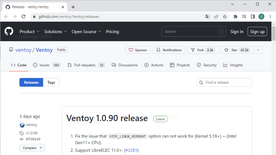Focus the GitHub Search field

pyautogui.click(x=194, y=31)
